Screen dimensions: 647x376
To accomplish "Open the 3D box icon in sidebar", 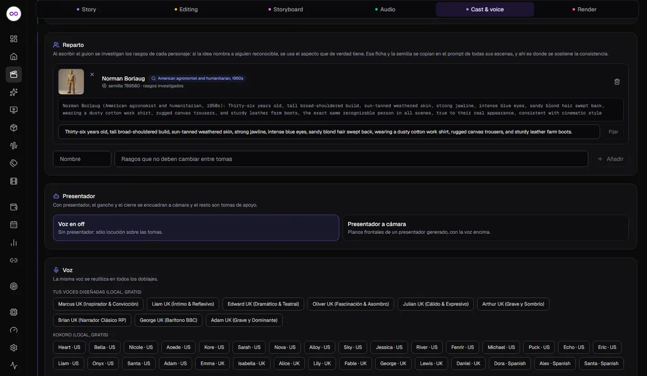I will coord(13,128).
